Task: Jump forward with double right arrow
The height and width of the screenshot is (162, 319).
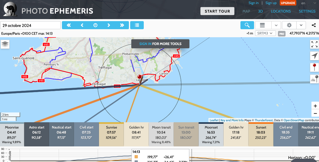Action: 122,25
